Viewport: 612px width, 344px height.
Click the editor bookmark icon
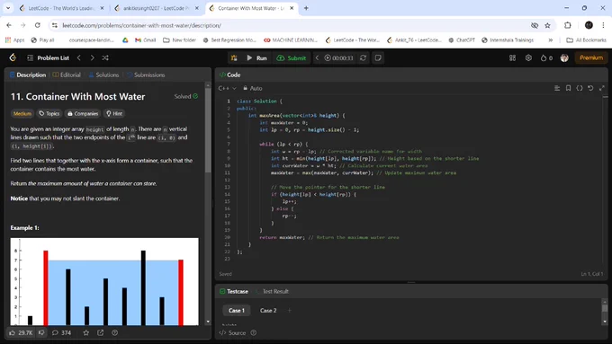568,88
